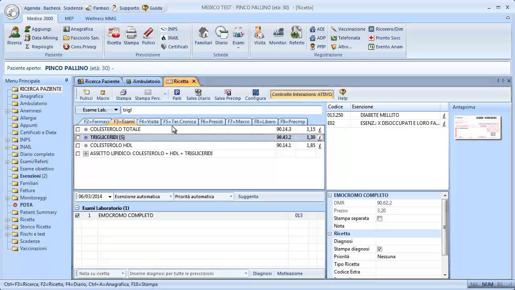The image size is (515, 290).
Task: Click the Suggerita button
Action: coord(248,197)
